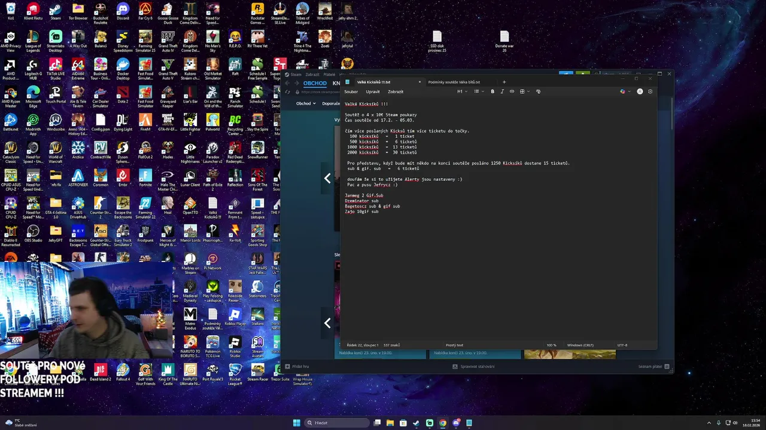Viewport: 766px width, 430px height.
Task: Select the Hades desktop shortcut
Action: point(168,150)
